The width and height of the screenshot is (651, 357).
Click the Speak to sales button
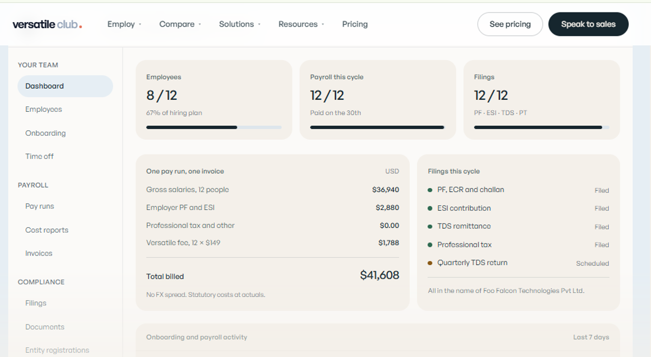[x=589, y=24]
